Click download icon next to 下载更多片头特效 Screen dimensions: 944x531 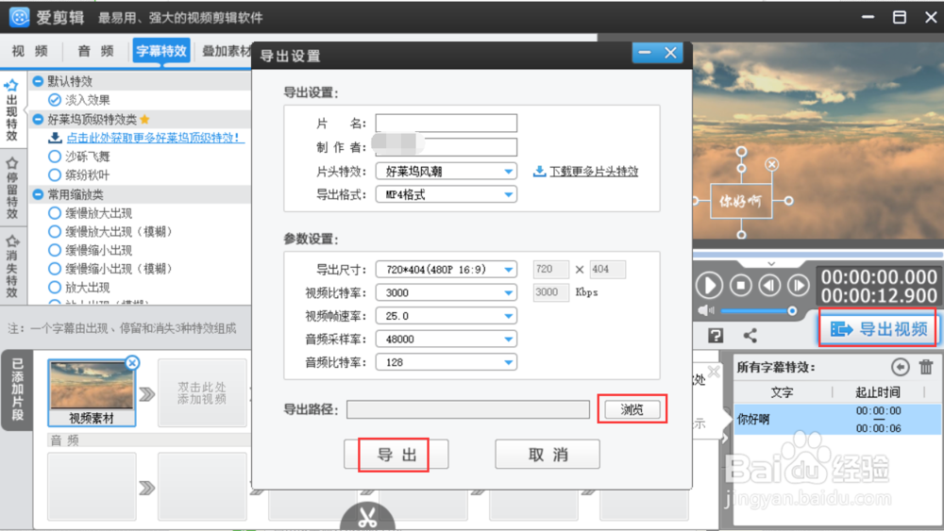tap(539, 172)
